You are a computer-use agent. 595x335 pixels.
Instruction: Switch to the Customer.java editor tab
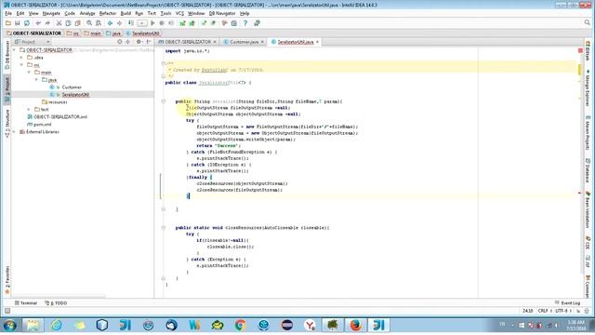pyautogui.click(x=244, y=42)
